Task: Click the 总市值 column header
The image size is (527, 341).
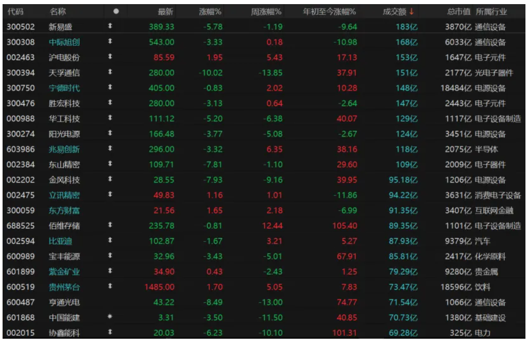Action: 458,11
